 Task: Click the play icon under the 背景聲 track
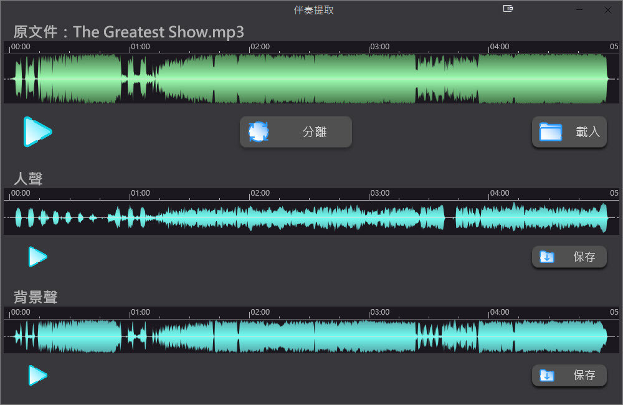[37, 376]
